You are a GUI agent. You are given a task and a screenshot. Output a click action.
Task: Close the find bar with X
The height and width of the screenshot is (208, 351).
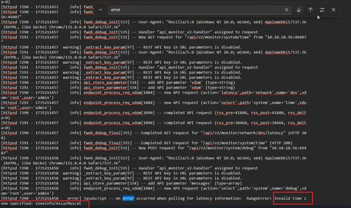point(334,10)
